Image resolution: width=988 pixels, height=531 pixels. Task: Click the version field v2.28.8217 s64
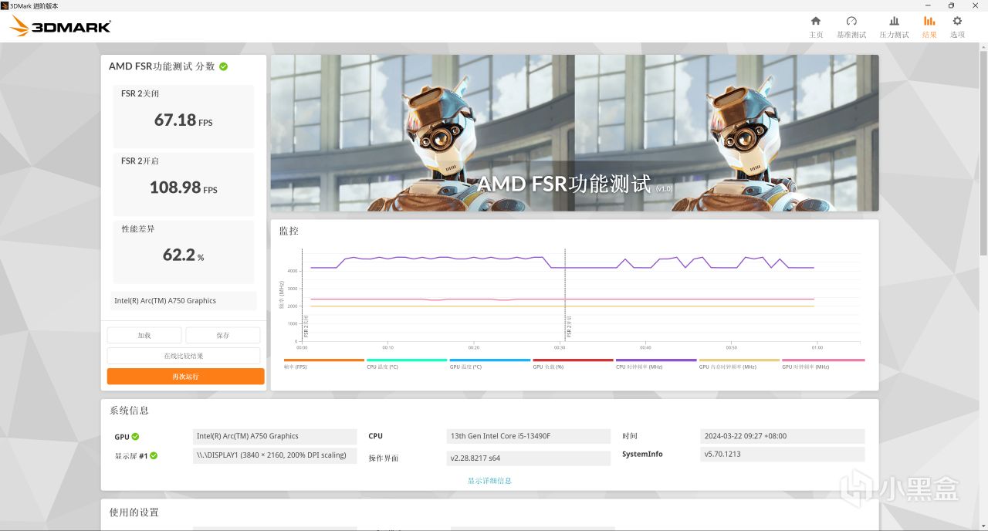[x=529, y=458]
